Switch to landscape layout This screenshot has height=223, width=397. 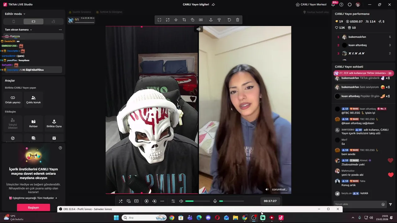[33, 21]
